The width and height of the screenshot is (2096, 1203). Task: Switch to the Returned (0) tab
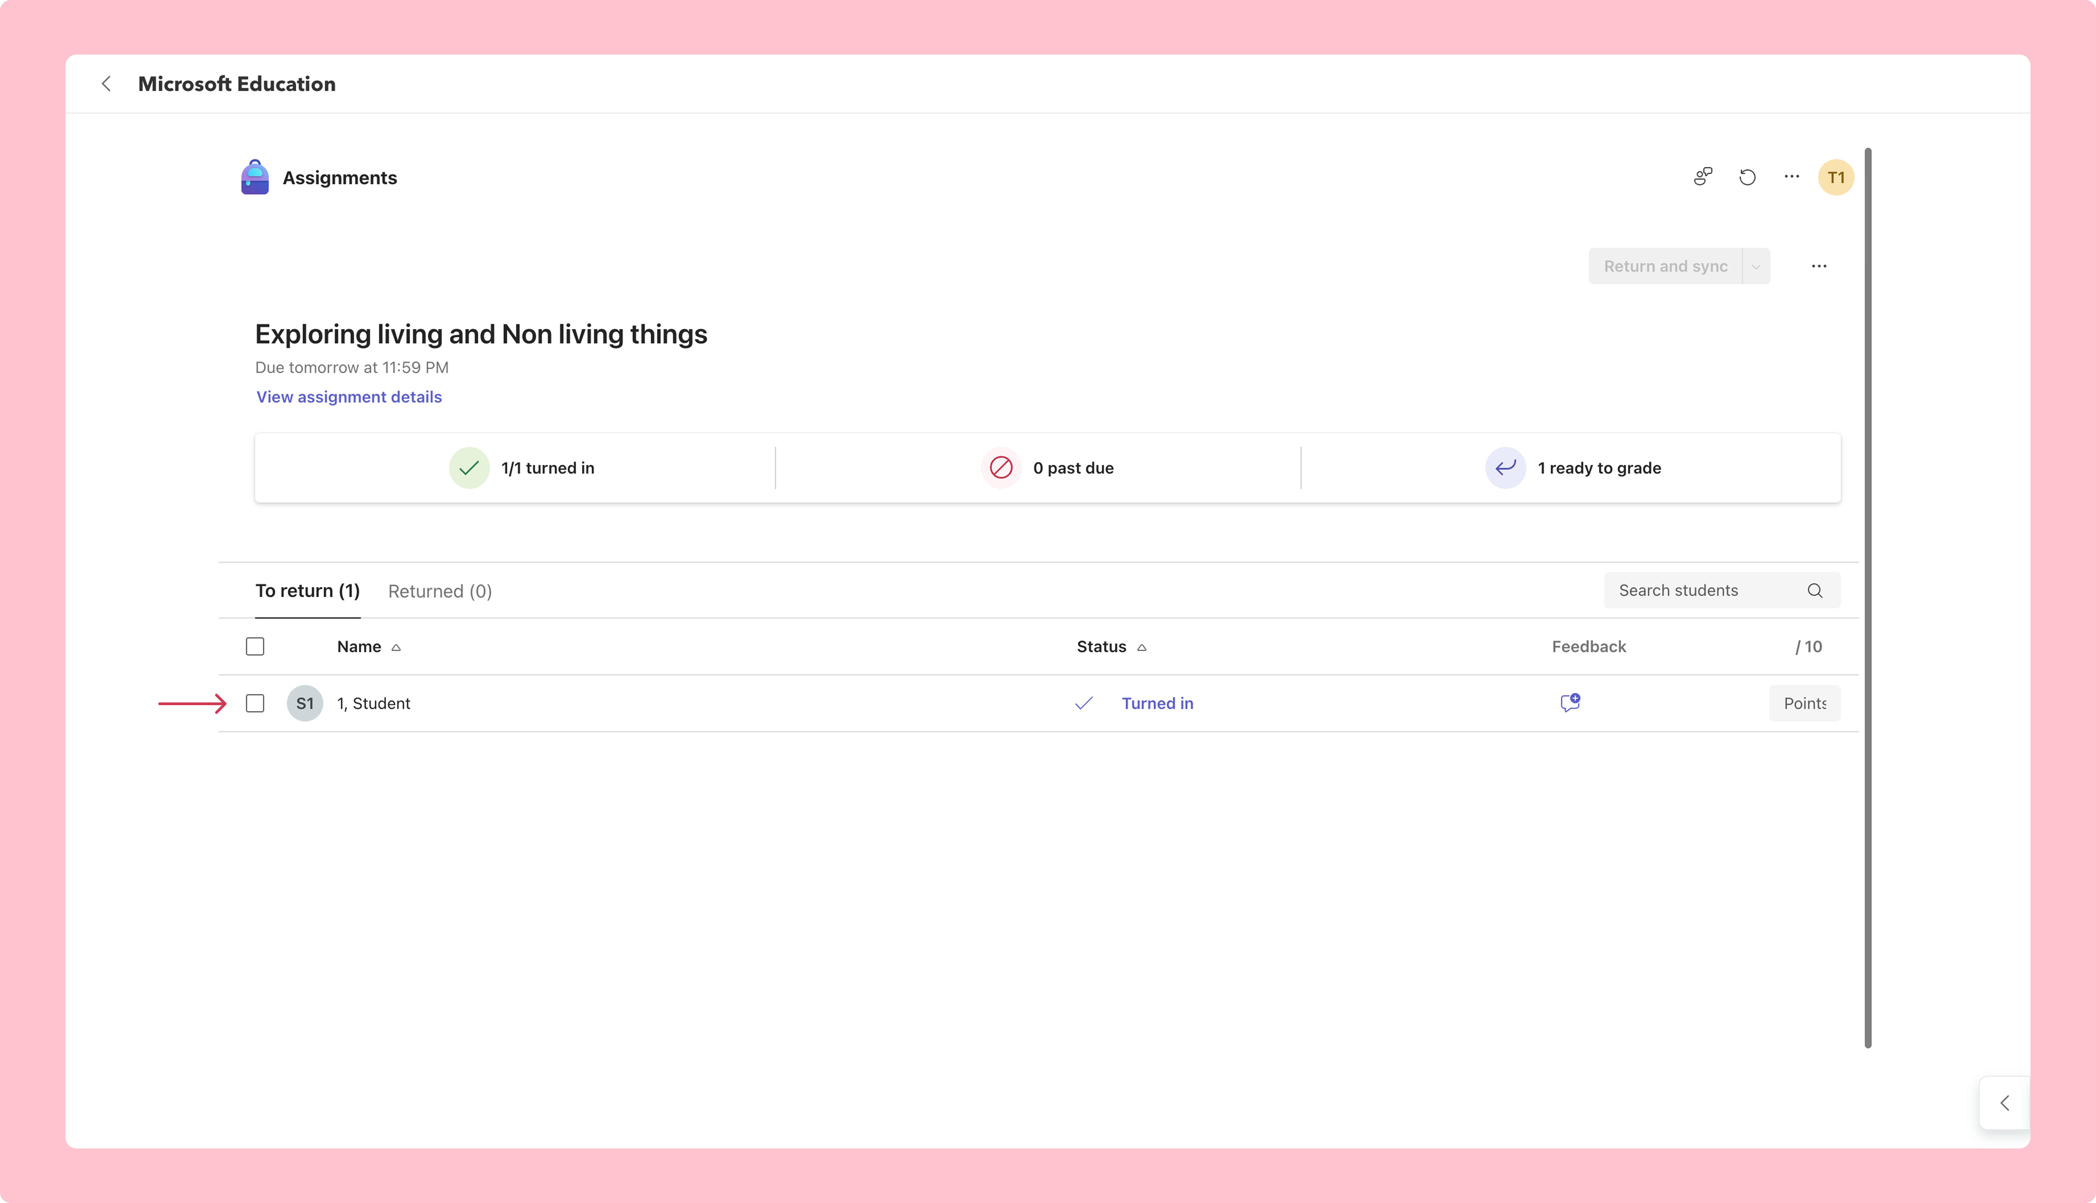pyautogui.click(x=440, y=592)
